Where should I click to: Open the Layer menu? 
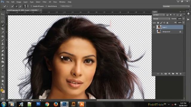click(x=25, y=2)
